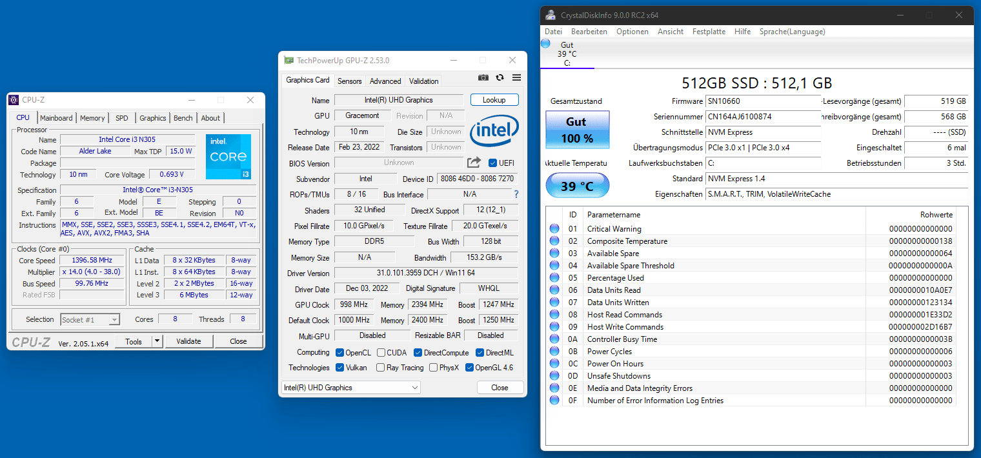The image size is (981, 458).
Task: Click status orb for Percentage Used row
Action: click(x=554, y=278)
